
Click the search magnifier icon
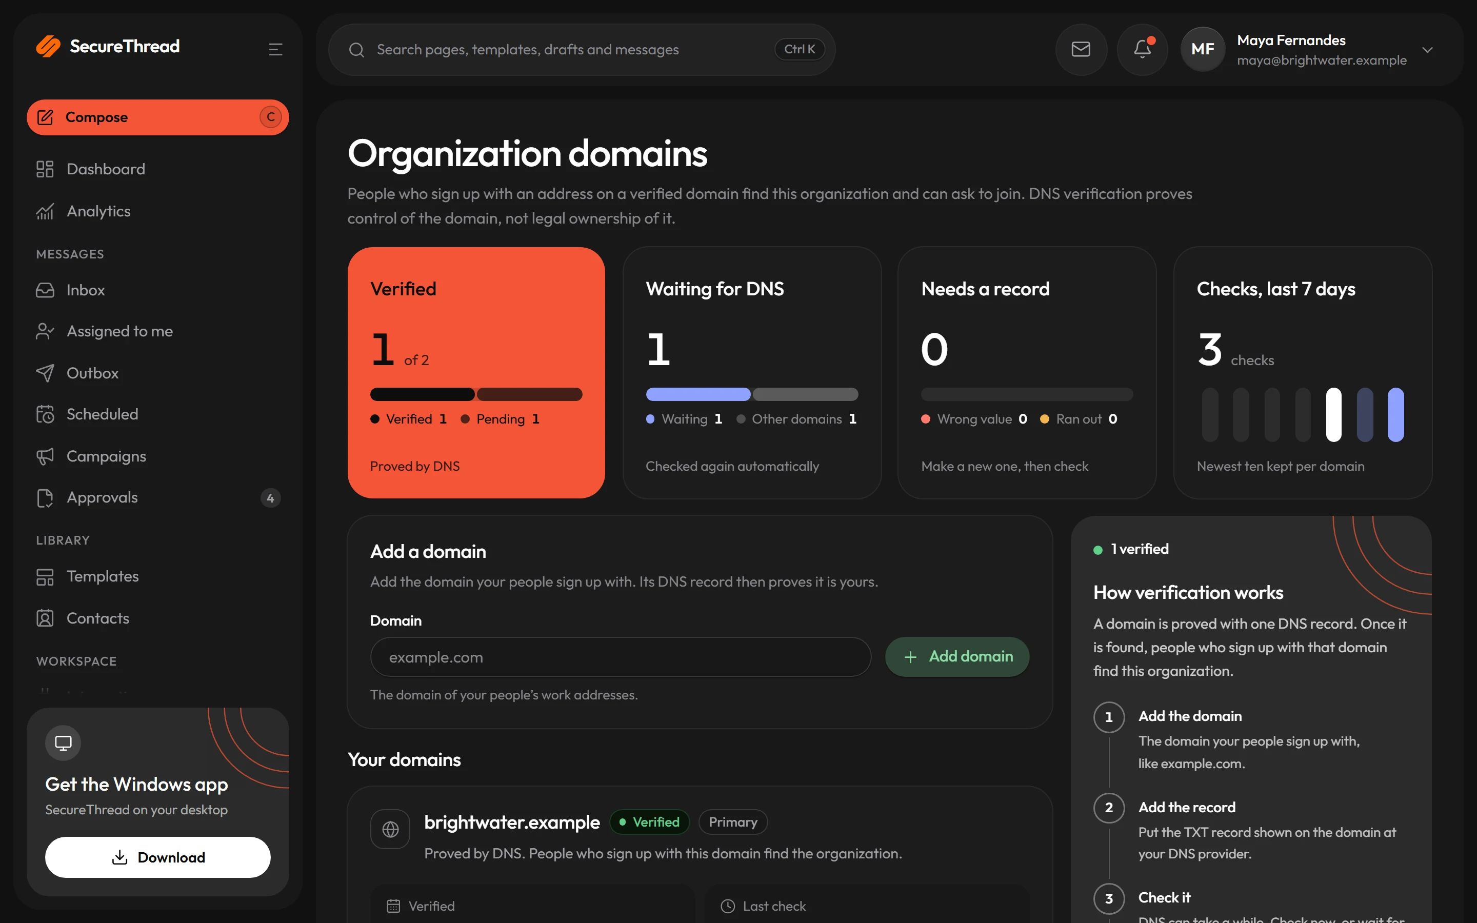pos(356,50)
